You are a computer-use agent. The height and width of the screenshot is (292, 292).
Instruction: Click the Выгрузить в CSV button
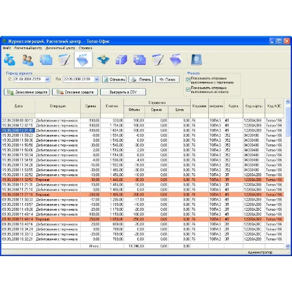[123, 92]
